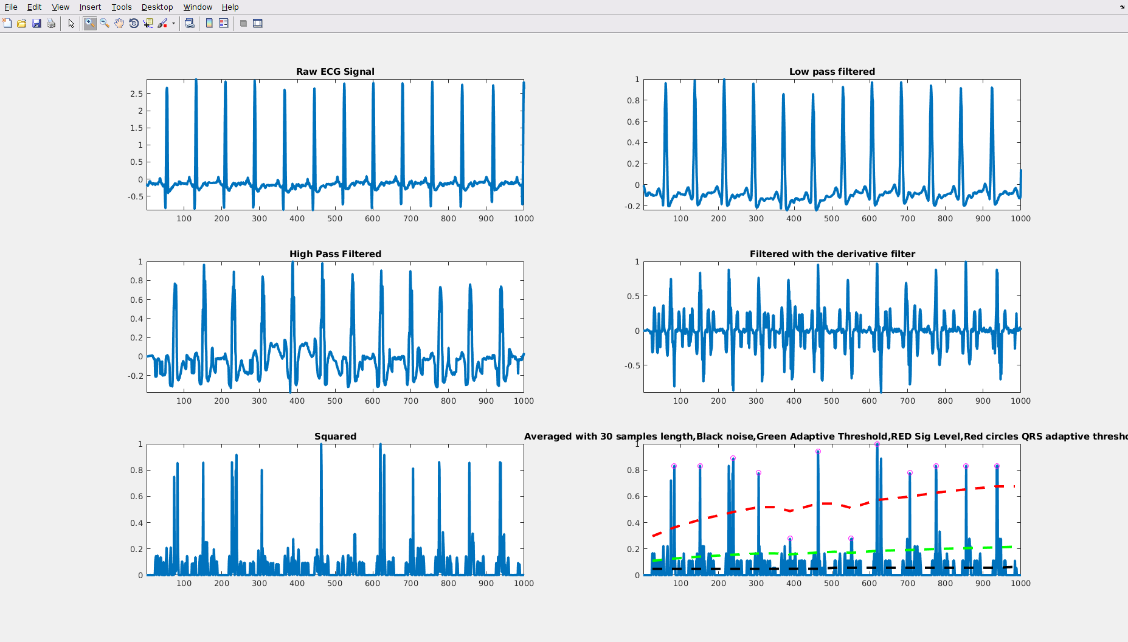Click the Hide Plot Tools icon
This screenshot has width=1128, height=642.
[x=243, y=23]
